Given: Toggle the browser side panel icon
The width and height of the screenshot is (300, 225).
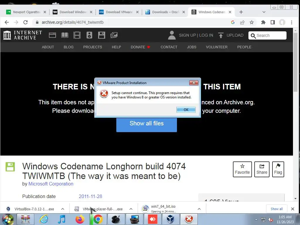Looking at the screenshot, I should [273, 22].
